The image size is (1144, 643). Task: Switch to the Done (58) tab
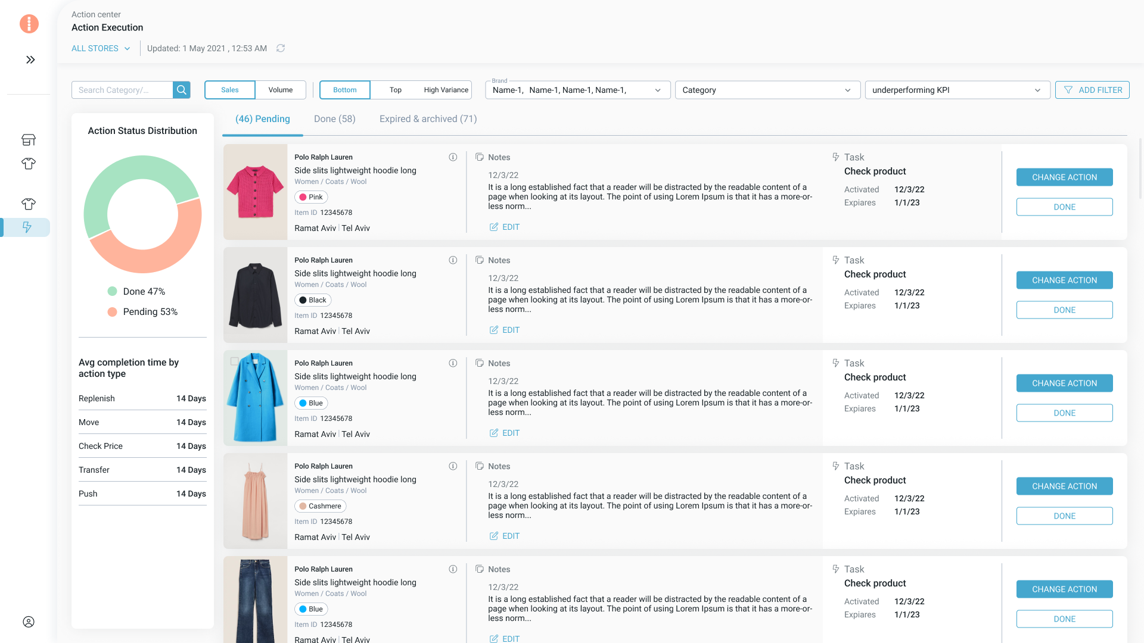coord(335,119)
